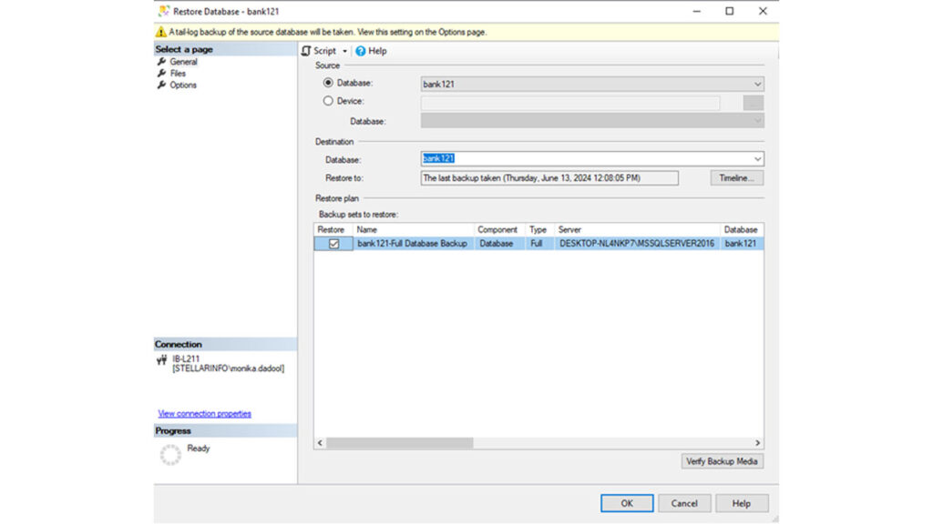
Task: Click the Cancel button
Action: (684, 503)
